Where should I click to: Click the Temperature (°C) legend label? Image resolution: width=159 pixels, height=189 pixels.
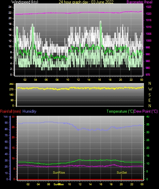click(120, 111)
